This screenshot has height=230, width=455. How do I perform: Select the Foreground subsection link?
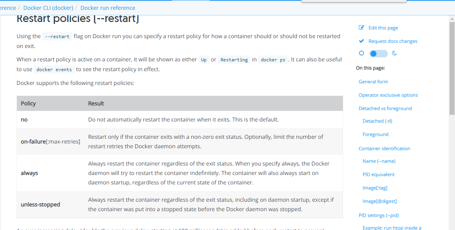375,134
